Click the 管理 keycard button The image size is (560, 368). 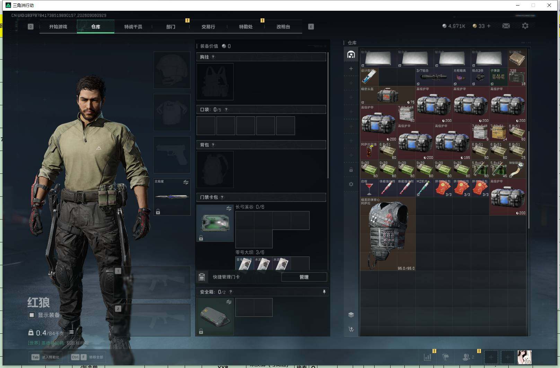point(304,277)
